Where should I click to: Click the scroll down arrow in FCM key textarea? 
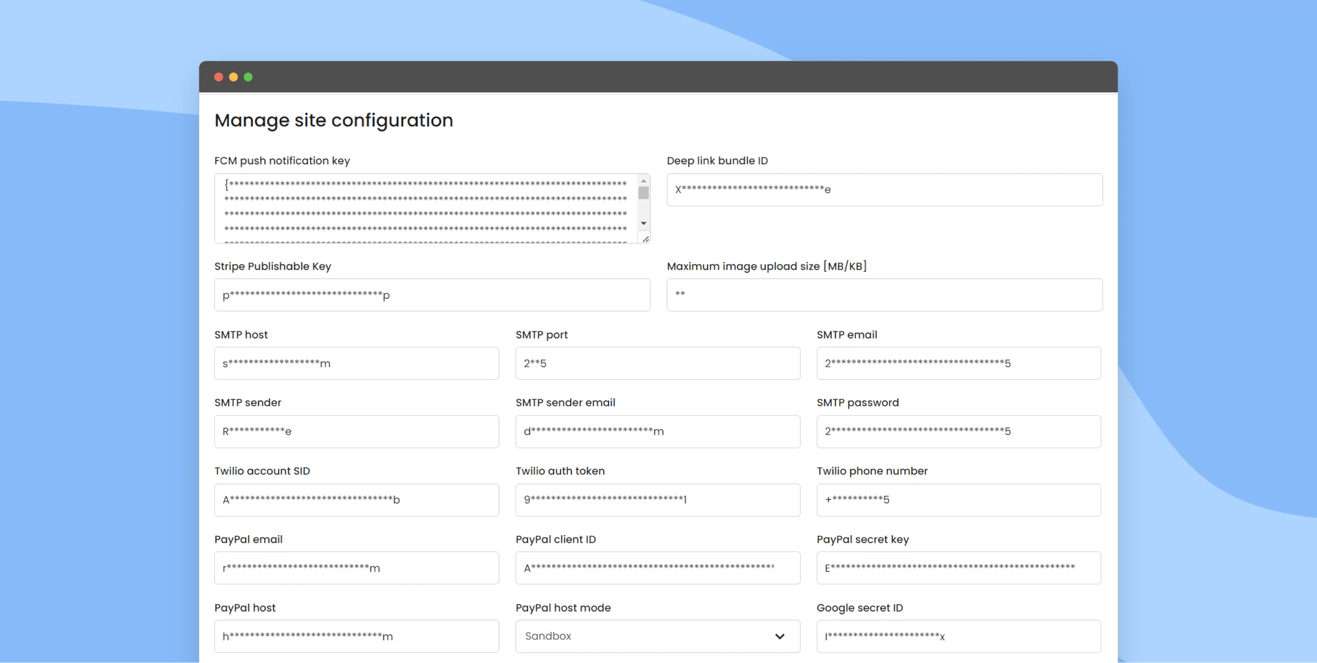pyautogui.click(x=644, y=224)
